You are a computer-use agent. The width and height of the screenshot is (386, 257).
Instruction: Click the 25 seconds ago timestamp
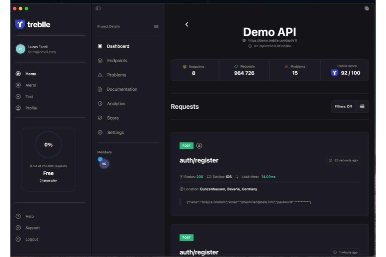click(343, 160)
